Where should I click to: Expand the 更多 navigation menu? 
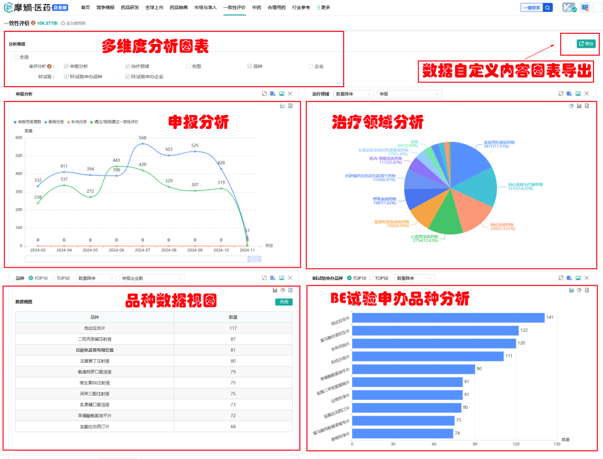coord(324,8)
